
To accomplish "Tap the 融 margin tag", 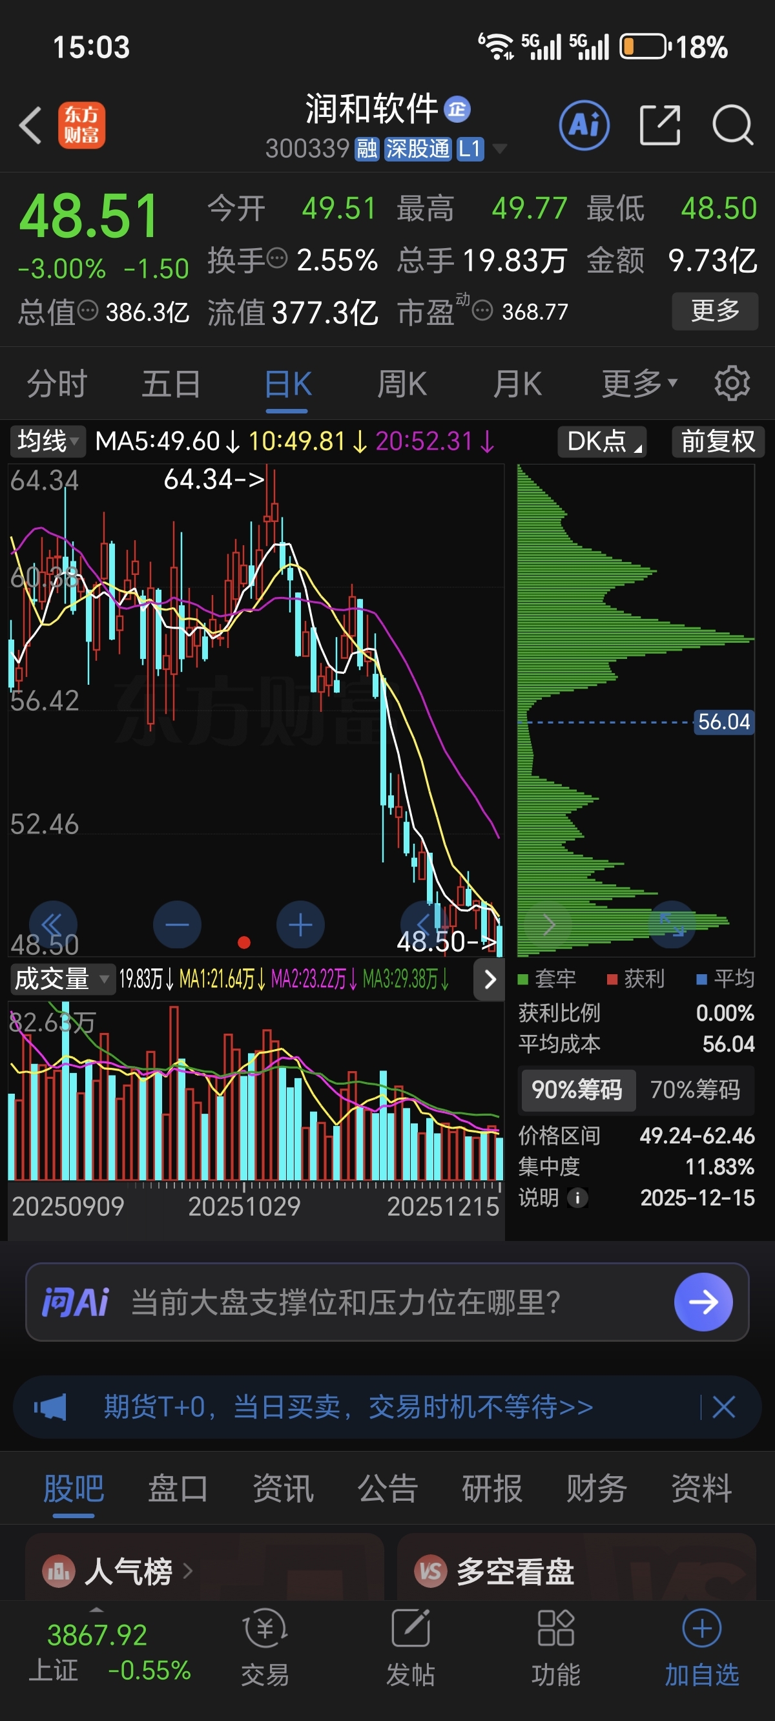I will pyautogui.click(x=367, y=149).
